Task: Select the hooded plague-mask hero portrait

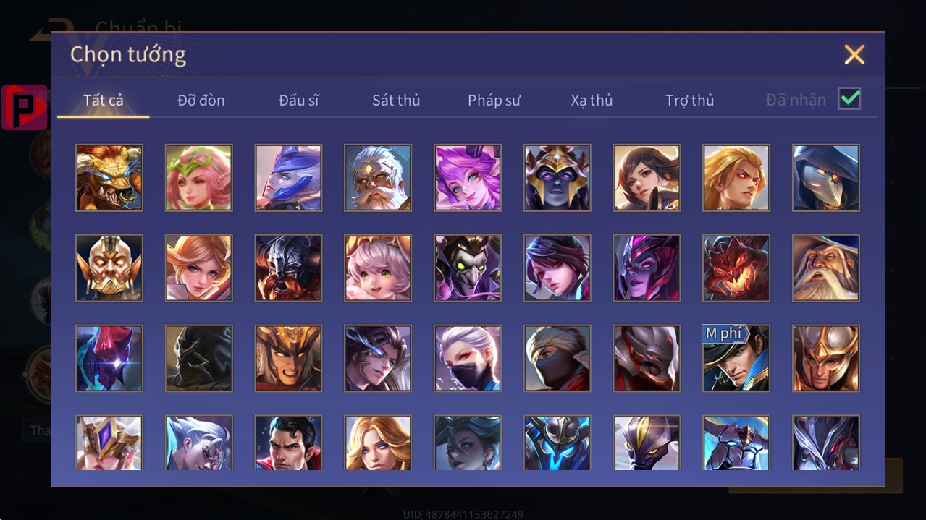Action: pyautogui.click(x=826, y=178)
